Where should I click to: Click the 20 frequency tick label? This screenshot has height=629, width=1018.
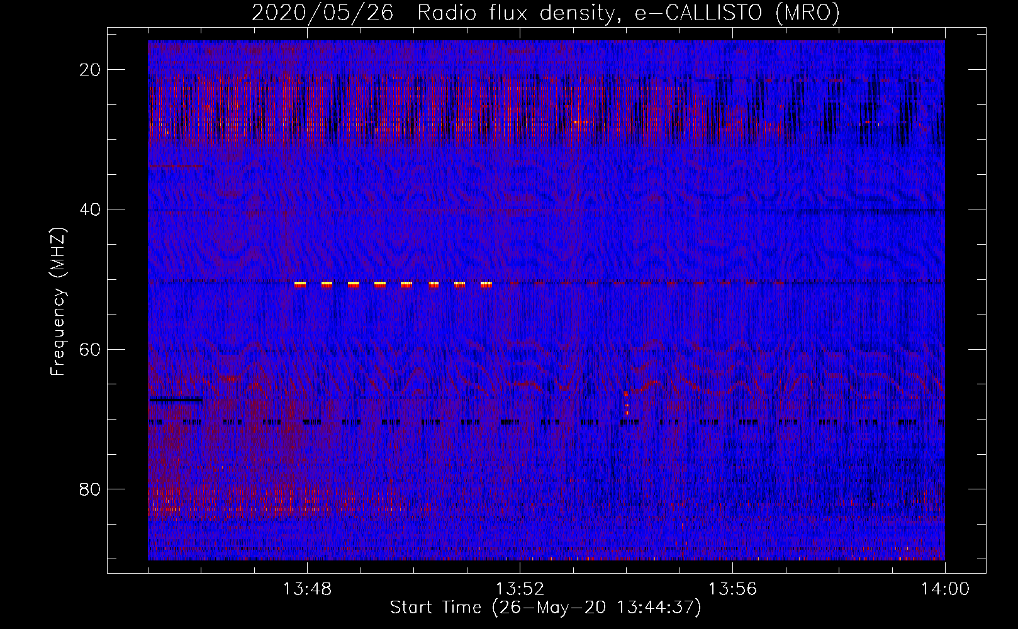coord(91,69)
